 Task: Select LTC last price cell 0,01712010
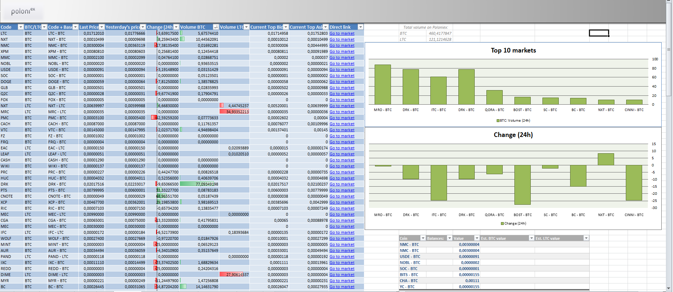point(92,33)
